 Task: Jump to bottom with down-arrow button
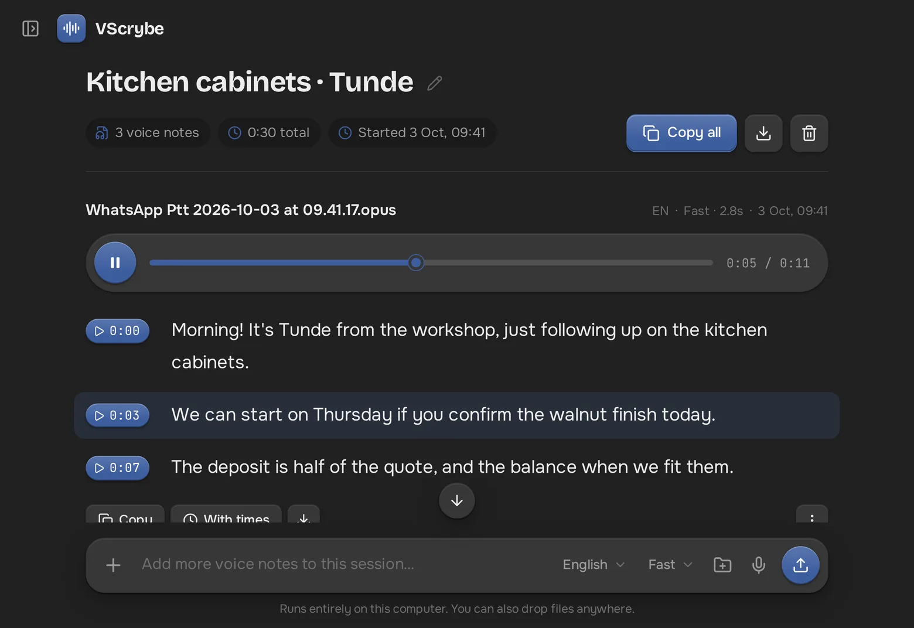click(457, 501)
